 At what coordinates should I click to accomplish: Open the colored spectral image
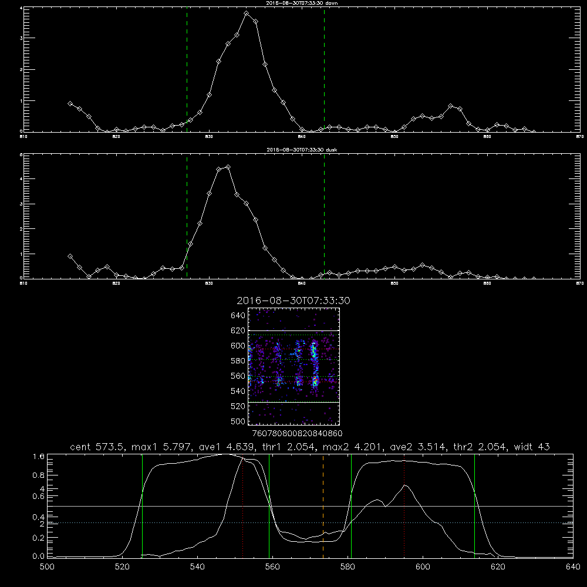pyautogui.click(x=293, y=366)
